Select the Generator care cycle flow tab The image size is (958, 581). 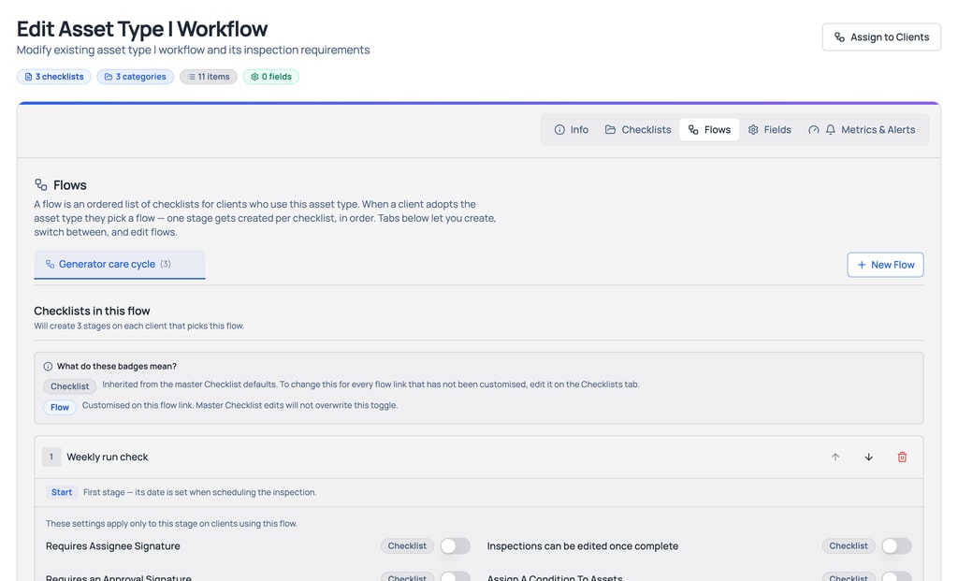[x=120, y=265]
